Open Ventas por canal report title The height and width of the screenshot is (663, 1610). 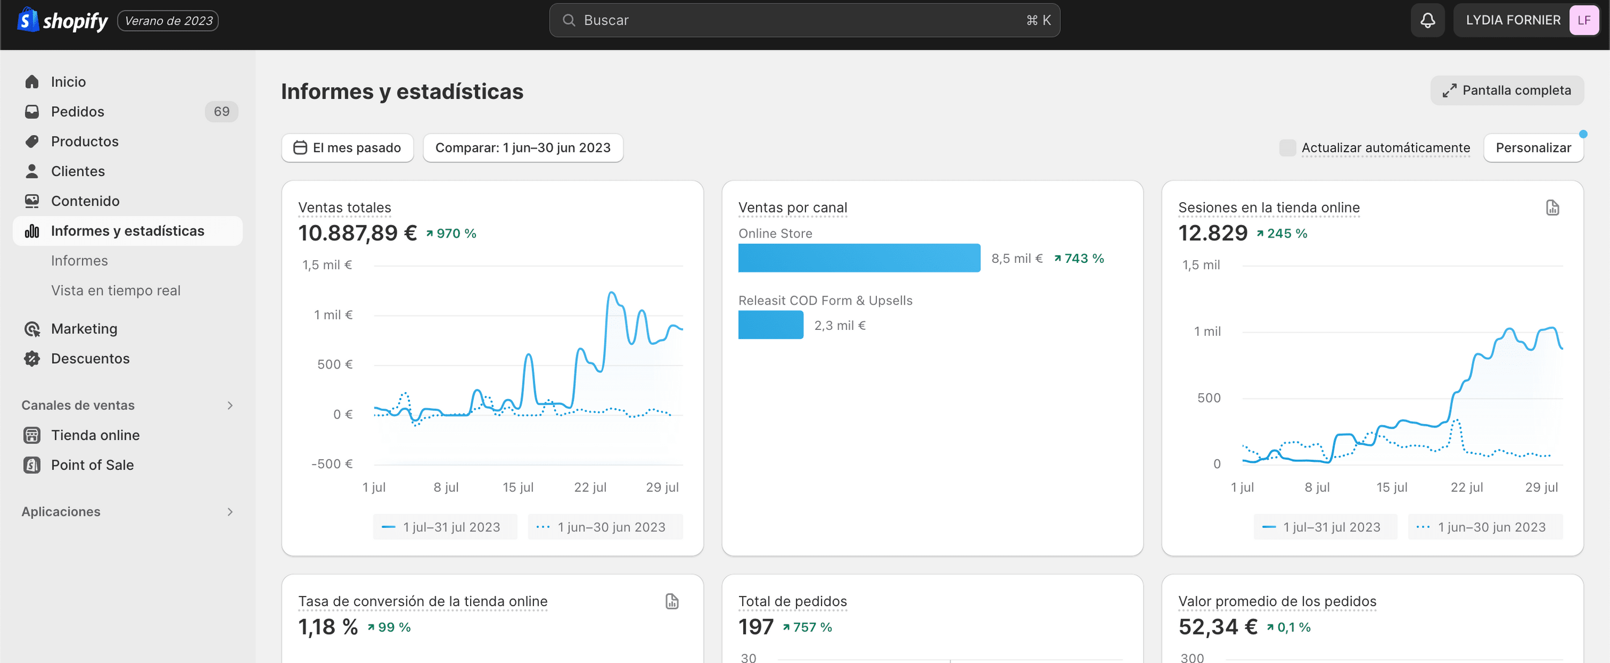pos(793,208)
